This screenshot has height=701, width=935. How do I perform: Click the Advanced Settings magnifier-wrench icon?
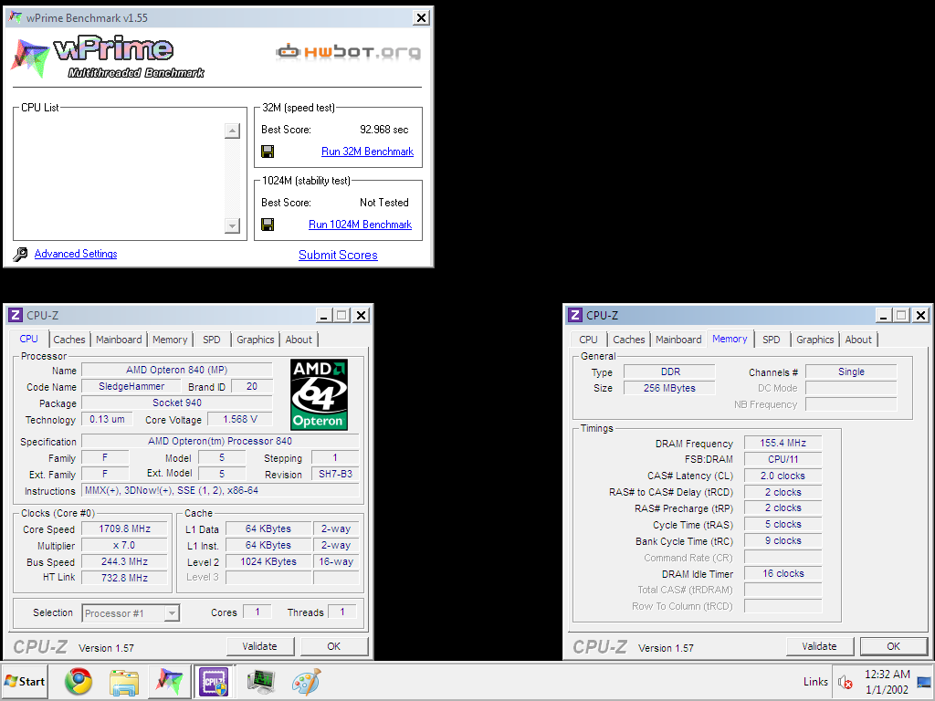20,255
